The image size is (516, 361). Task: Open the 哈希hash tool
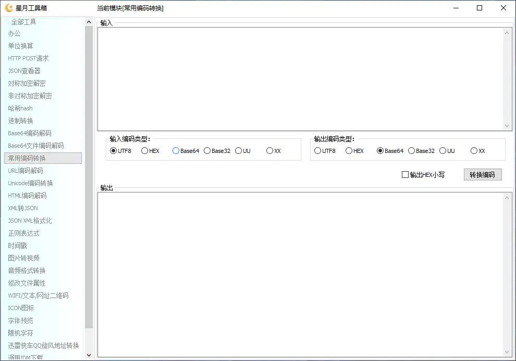(20, 108)
